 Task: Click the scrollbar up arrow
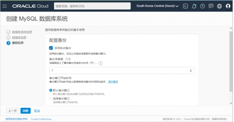coord(231,28)
